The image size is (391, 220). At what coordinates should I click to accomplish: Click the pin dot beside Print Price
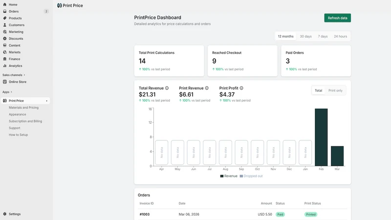pyautogui.click(x=46, y=101)
